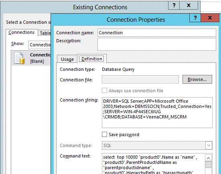Image resolution: width=221 pixels, height=174 pixels.
Task: Click the SQL Command type combo box
Action: click(x=157, y=145)
